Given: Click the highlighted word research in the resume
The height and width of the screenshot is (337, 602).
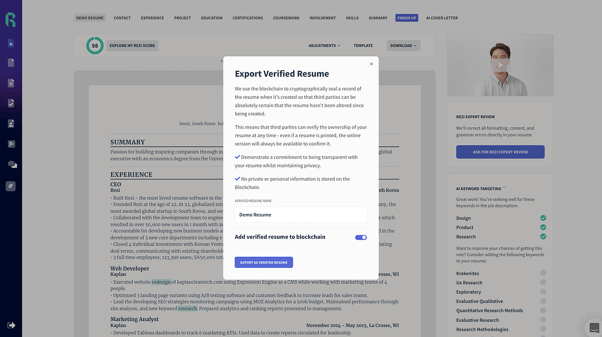Looking at the screenshot, I should pyautogui.click(x=187, y=308).
